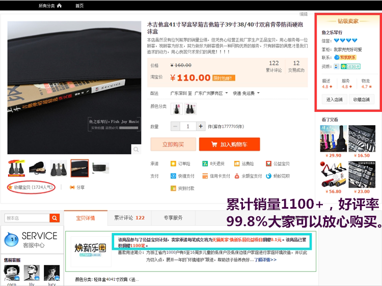Click the 限时包邮 badge next to the price
Screen dimensions: 382x286
224,78
